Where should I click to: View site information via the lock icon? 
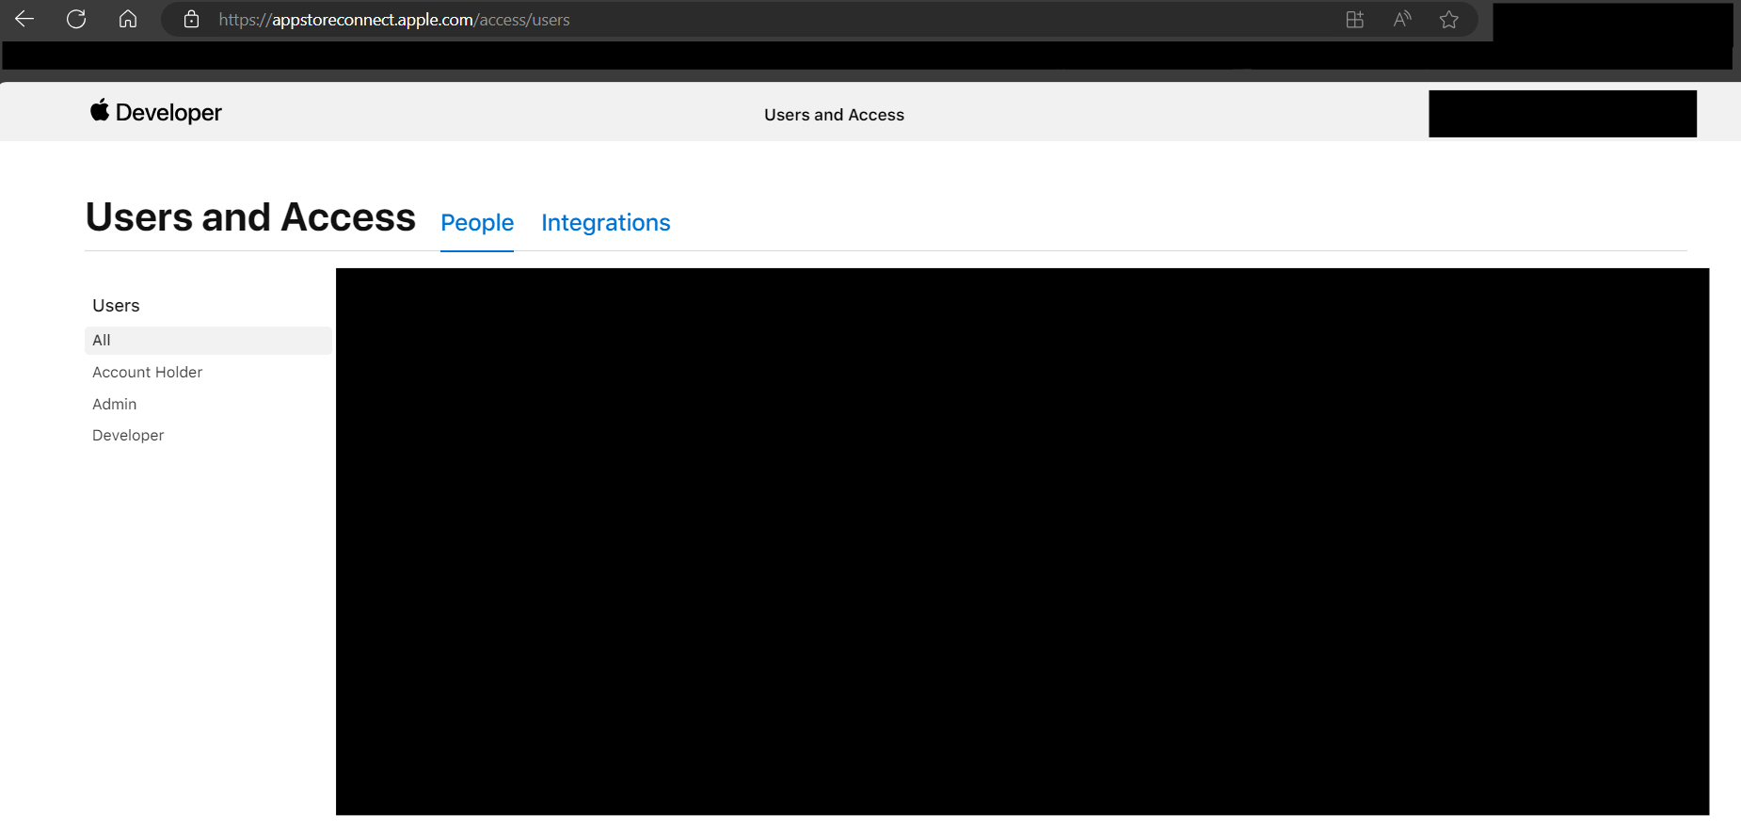191,20
